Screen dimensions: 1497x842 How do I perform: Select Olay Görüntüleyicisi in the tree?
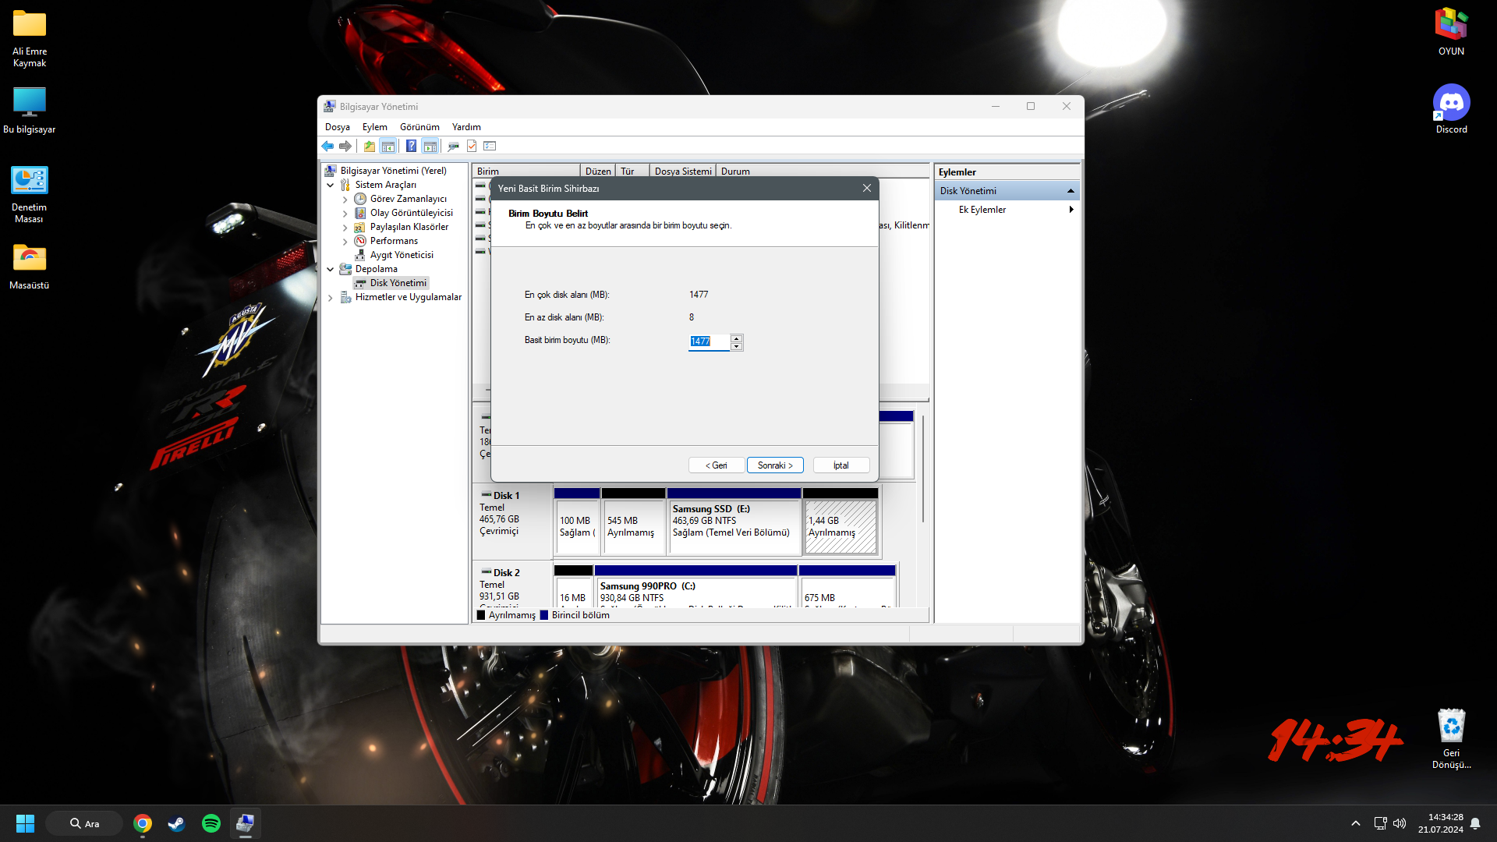pyautogui.click(x=411, y=213)
